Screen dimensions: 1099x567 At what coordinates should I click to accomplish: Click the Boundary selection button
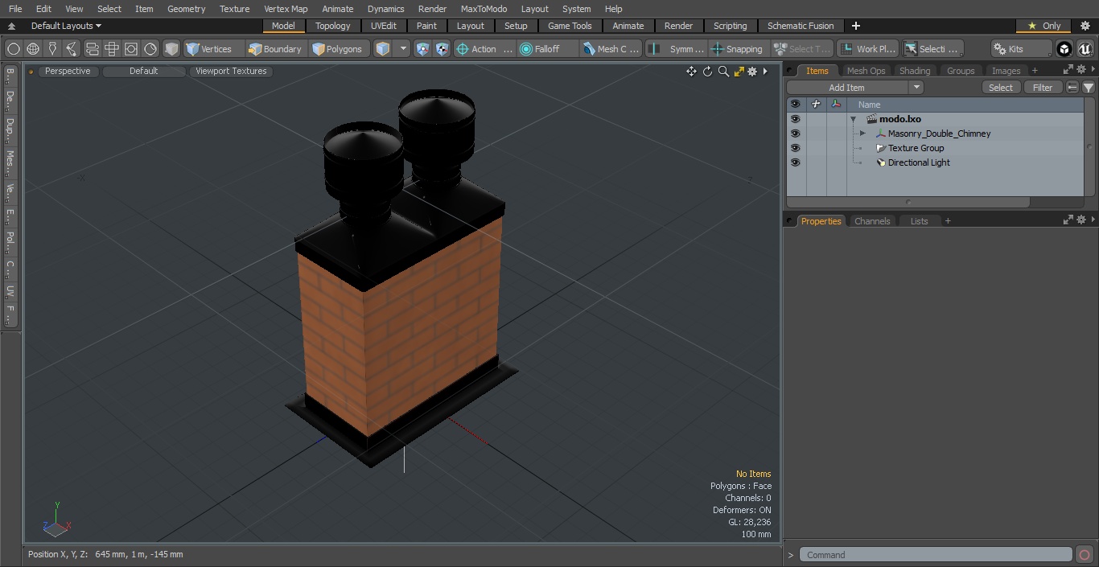click(x=275, y=49)
